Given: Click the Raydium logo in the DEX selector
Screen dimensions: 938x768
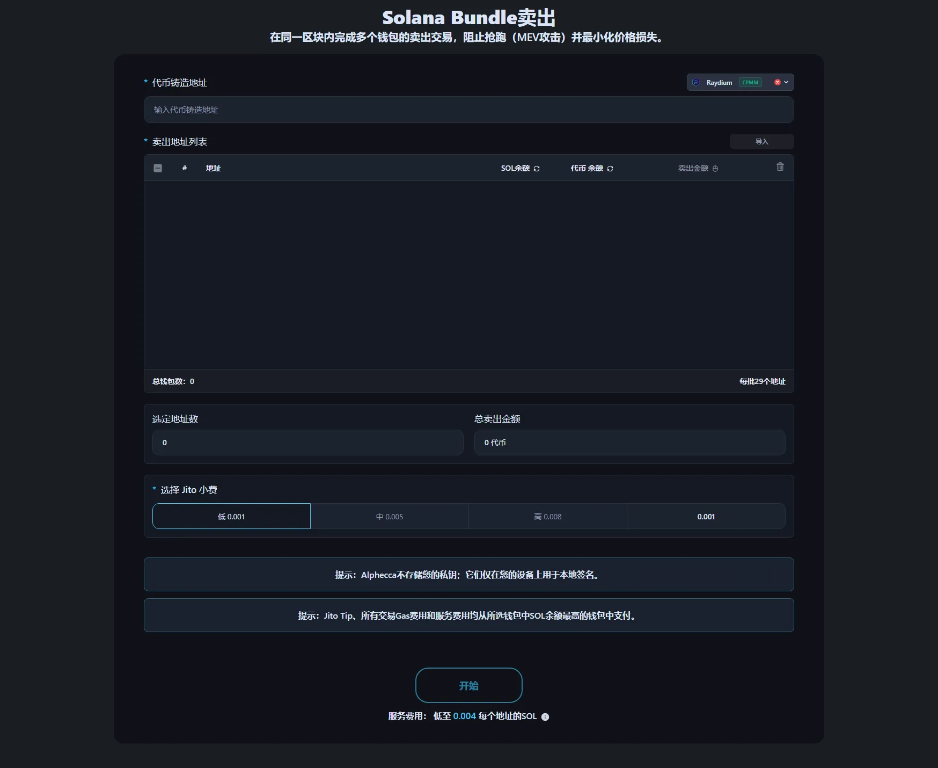Looking at the screenshot, I should pos(696,82).
